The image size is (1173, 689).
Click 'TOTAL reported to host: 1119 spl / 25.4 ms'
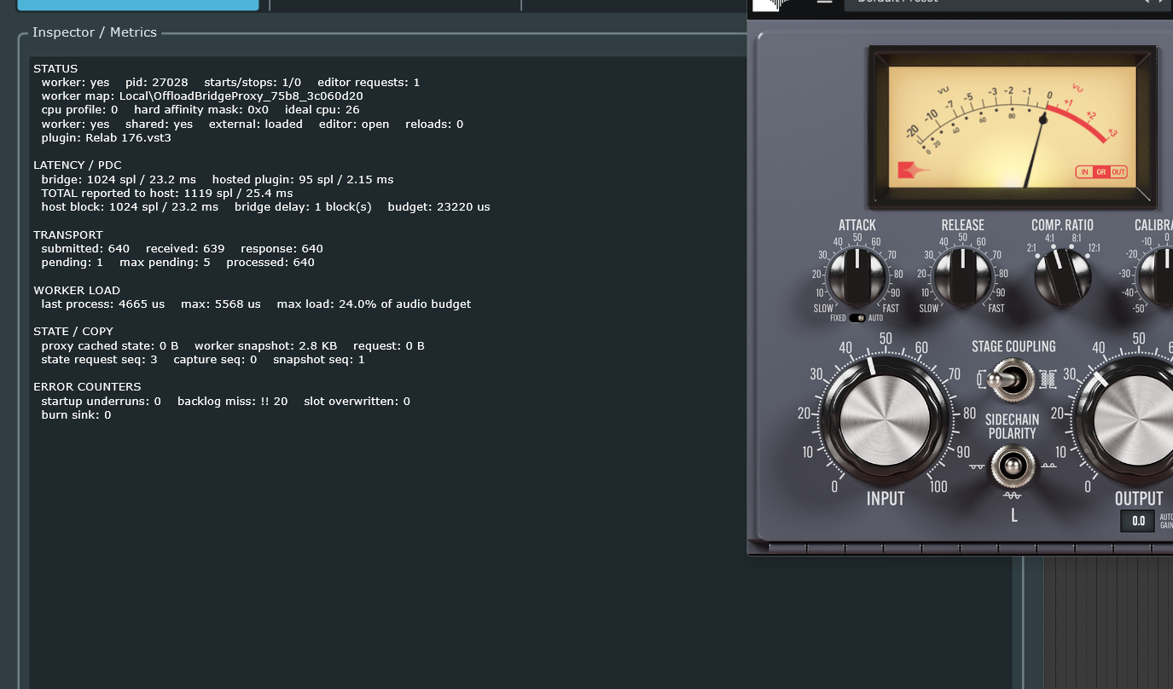(x=167, y=193)
